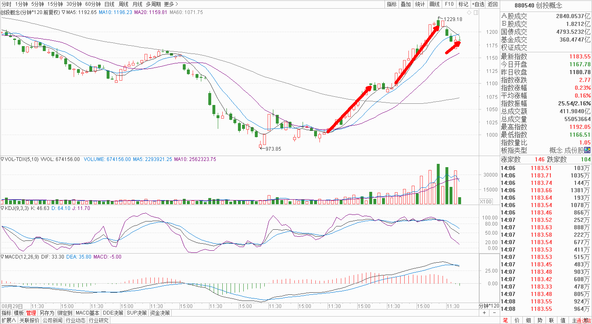Select the 资金决策 template
Image resolution: width=592 pixels, height=324 pixels.
pyautogui.click(x=160, y=313)
